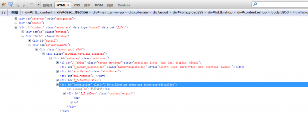
Task: Open the Cookies tab
Action: pyautogui.click(x=124, y=5)
